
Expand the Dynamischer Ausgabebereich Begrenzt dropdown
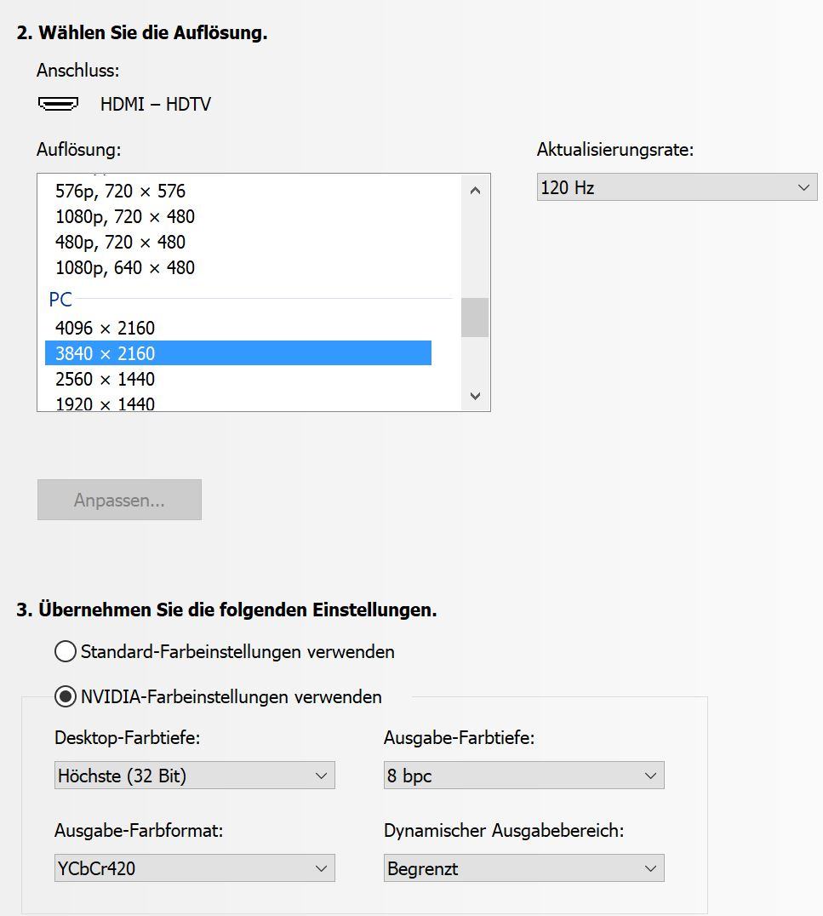point(524,868)
